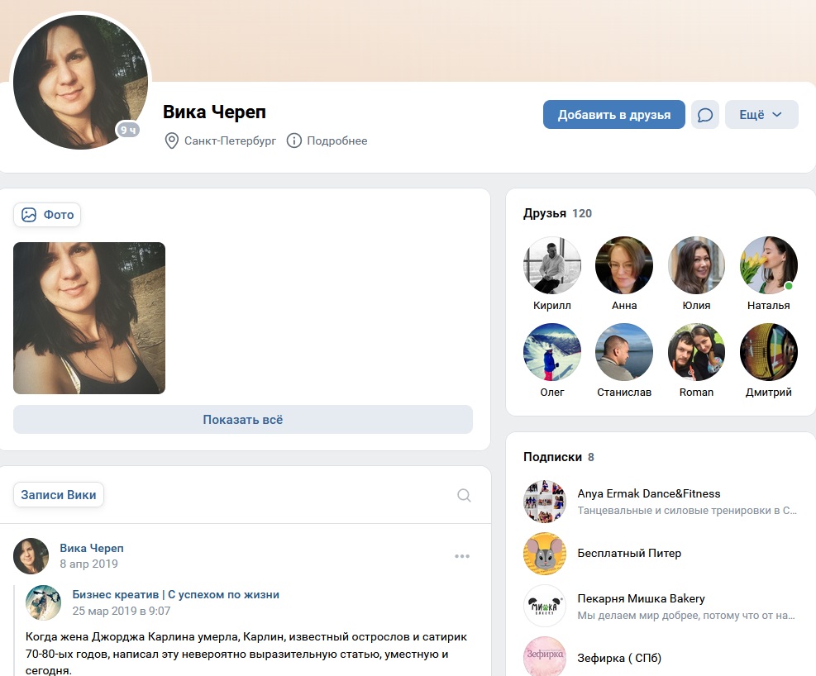Click the info icon beside Подробнее
The height and width of the screenshot is (676, 816).
click(x=294, y=140)
